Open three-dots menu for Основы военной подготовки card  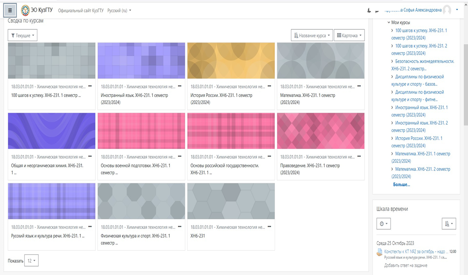pos(180,157)
